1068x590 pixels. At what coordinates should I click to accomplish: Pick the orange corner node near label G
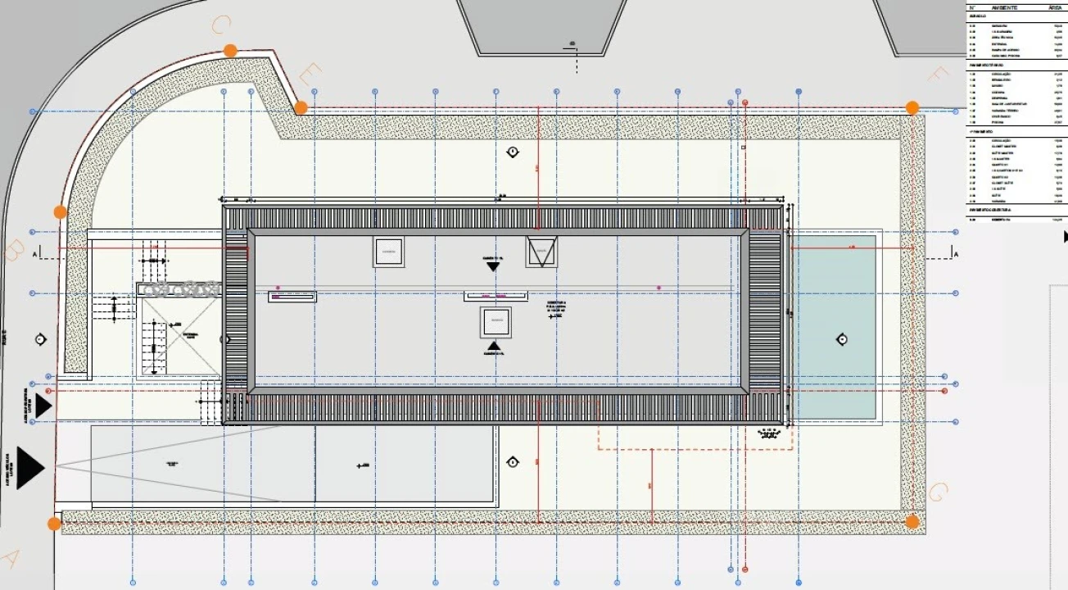tap(912, 521)
